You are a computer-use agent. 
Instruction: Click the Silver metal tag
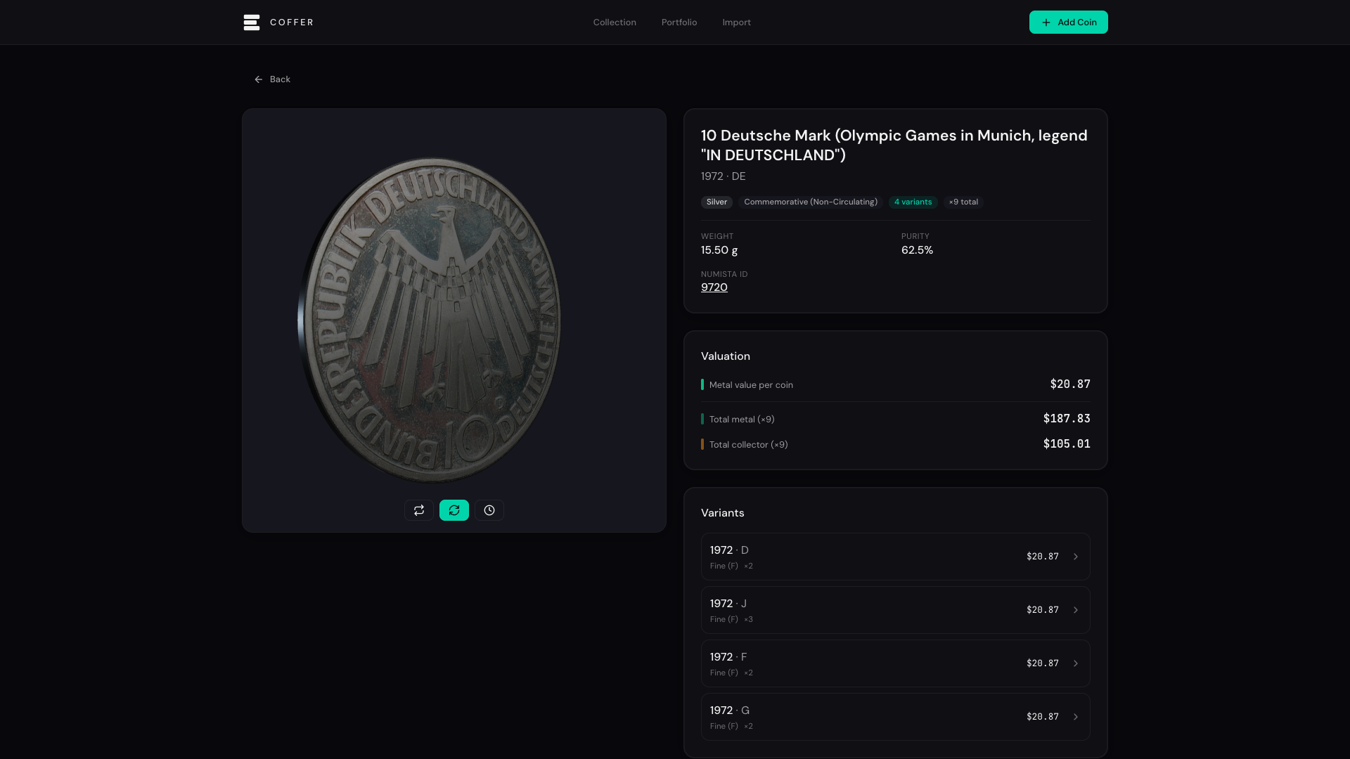pos(716,202)
